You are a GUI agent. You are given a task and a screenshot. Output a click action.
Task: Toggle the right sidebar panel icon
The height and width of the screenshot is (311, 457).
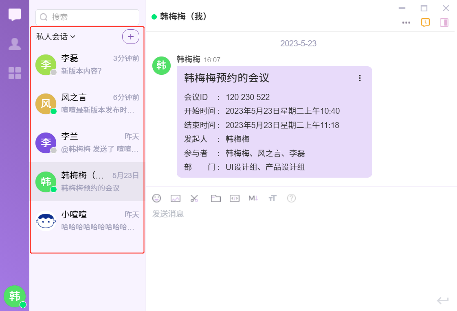click(x=444, y=22)
